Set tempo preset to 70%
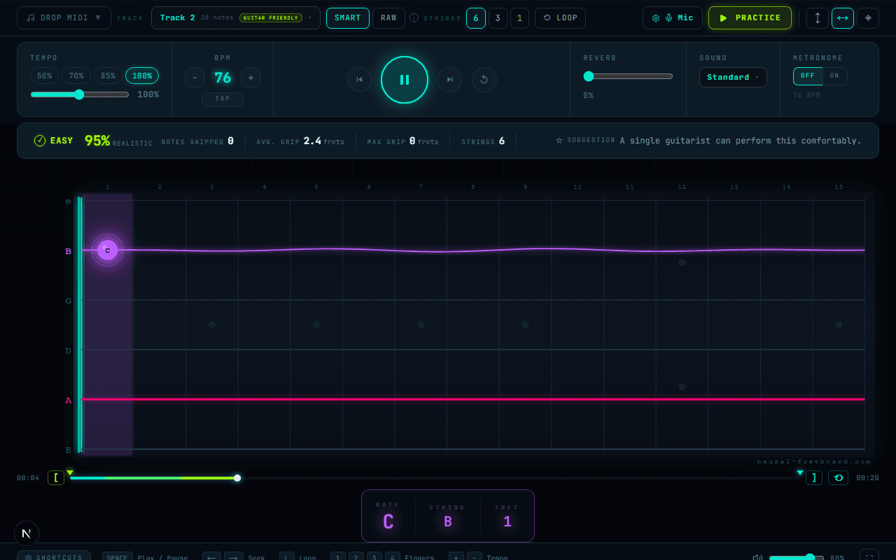The height and width of the screenshot is (560, 896). (x=76, y=76)
